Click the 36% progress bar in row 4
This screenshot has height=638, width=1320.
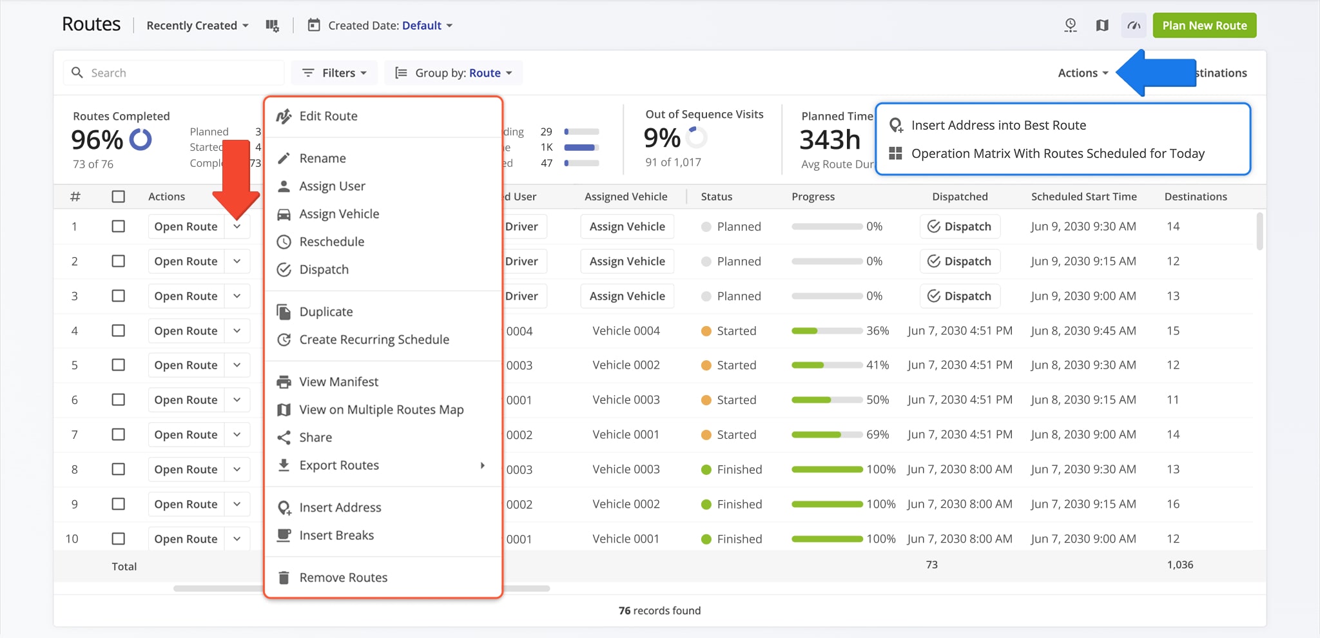(x=827, y=331)
